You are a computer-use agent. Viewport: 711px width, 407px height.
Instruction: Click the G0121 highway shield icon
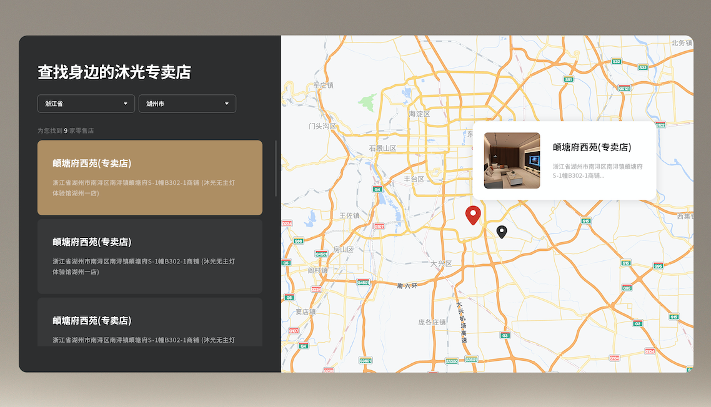coord(624,88)
